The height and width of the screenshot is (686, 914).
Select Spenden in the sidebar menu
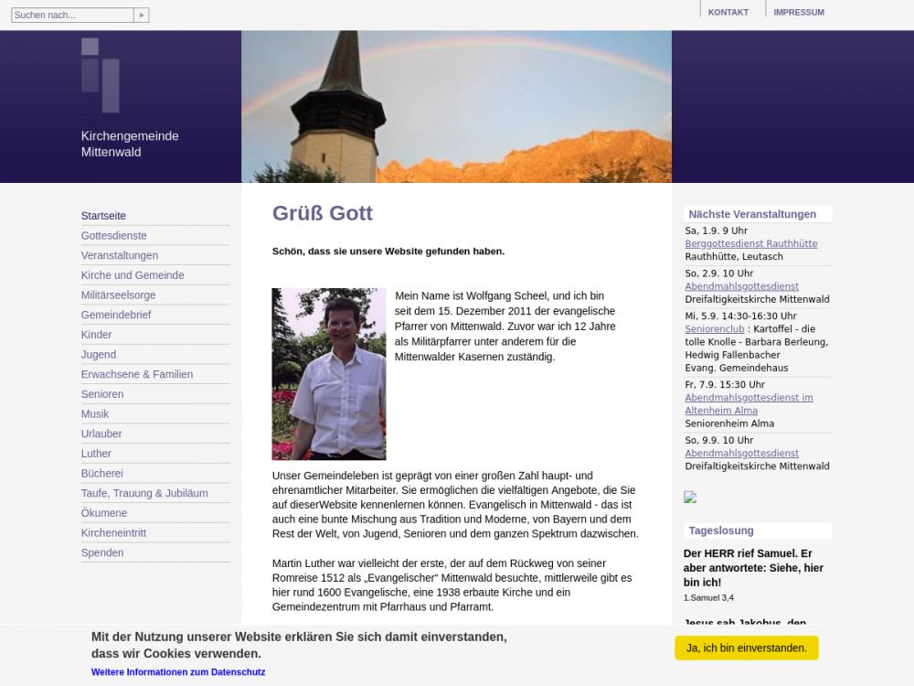coord(102,552)
